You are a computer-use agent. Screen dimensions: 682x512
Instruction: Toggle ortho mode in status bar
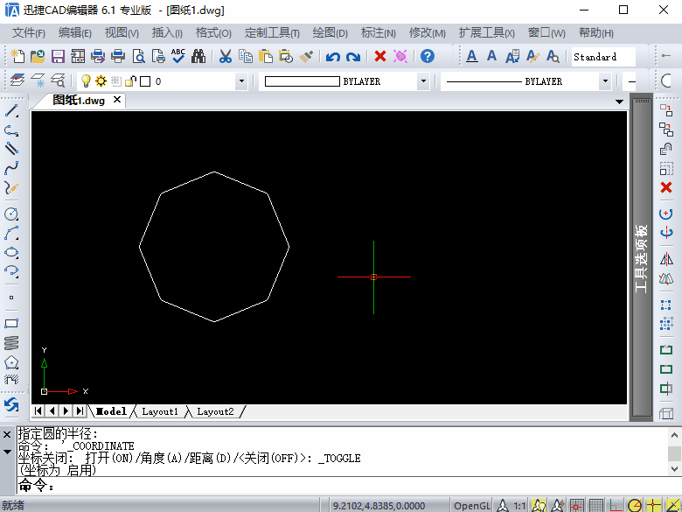click(616, 506)
